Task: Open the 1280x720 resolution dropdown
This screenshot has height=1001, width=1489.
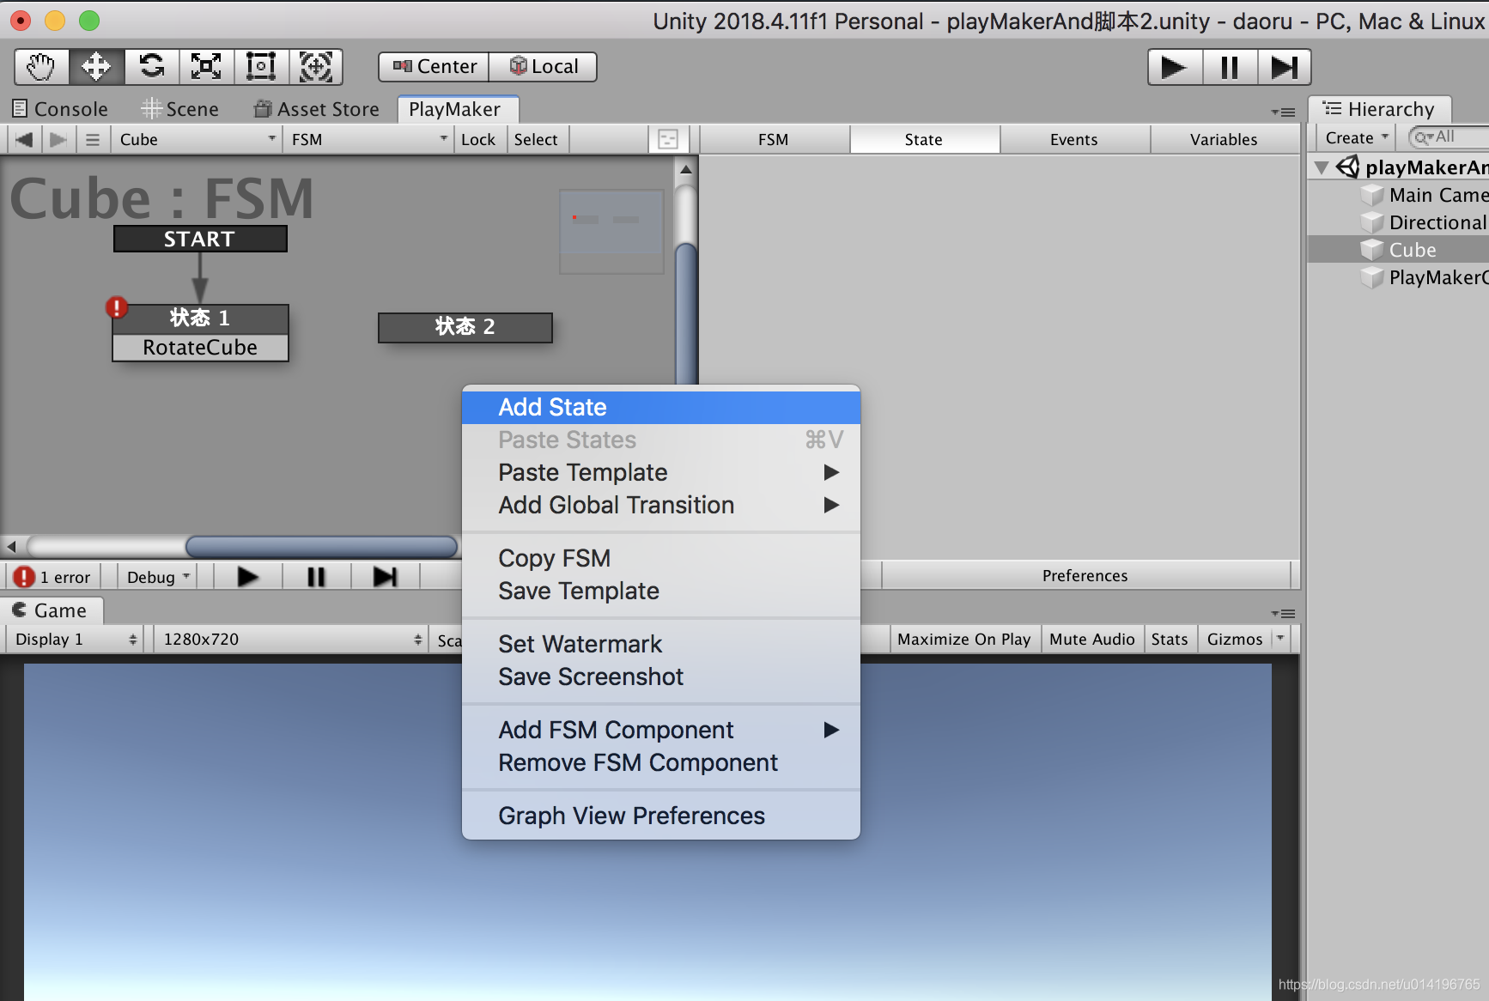Action: tap(291, 640)
